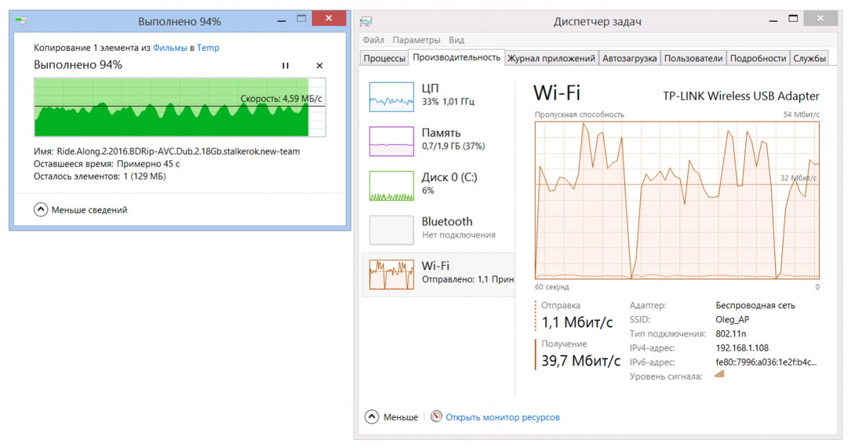Select the Wi-Fi sidebar thumbnail
This screenshot has width=851, height=447.
point(391,274)
